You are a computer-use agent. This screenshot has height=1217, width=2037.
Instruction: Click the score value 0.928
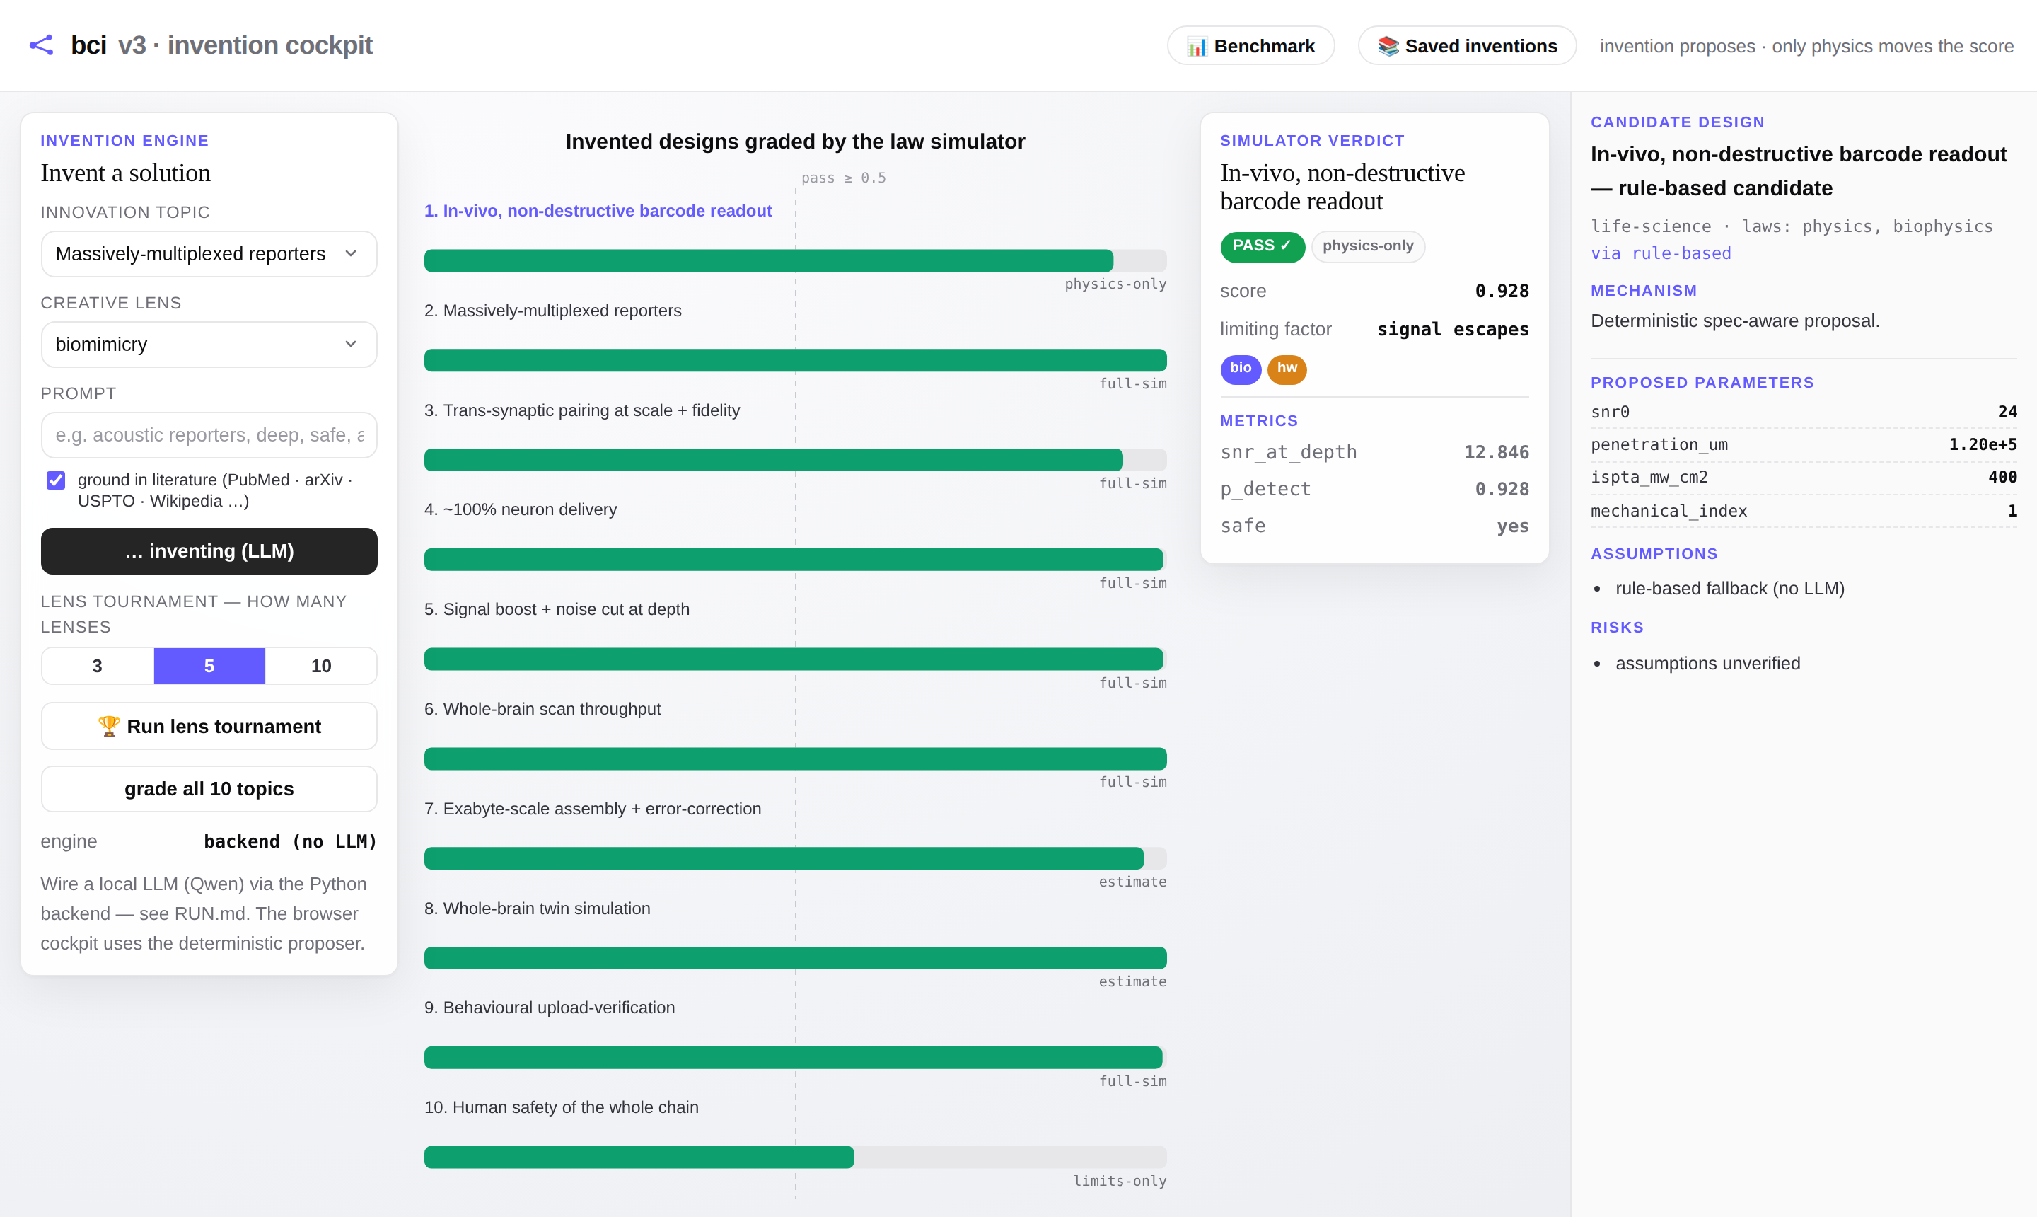pyautogui.click(x=1502, y=291)
